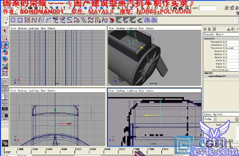
Task: Click the gray sphere icon in channel box header
Action: [233, 29]
